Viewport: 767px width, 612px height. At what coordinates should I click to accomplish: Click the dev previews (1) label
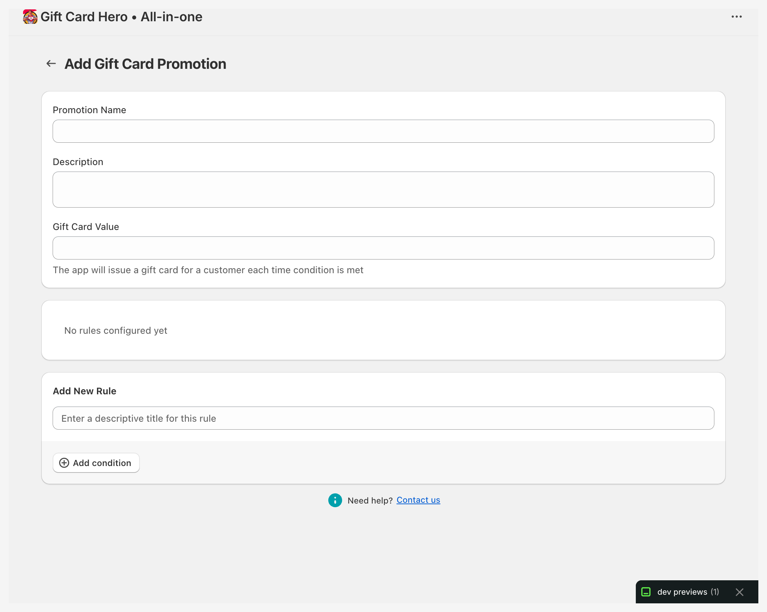[x=688, y=592]
